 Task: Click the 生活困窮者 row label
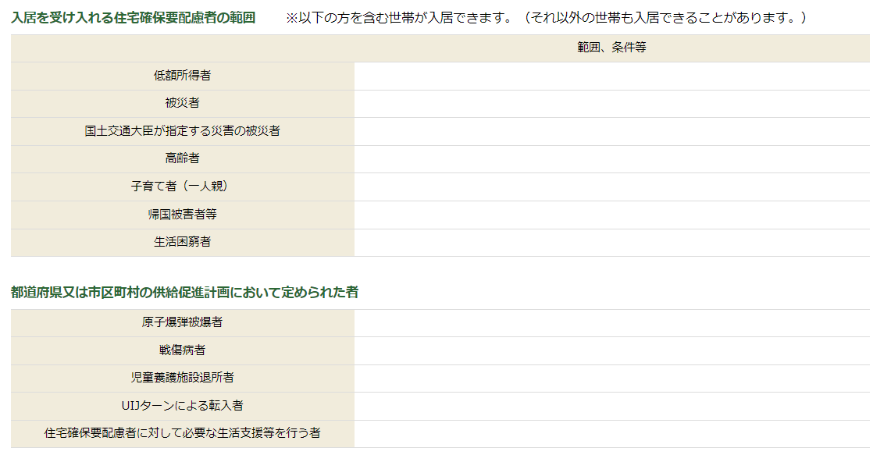pyautogui.click(x=182, y=242)
